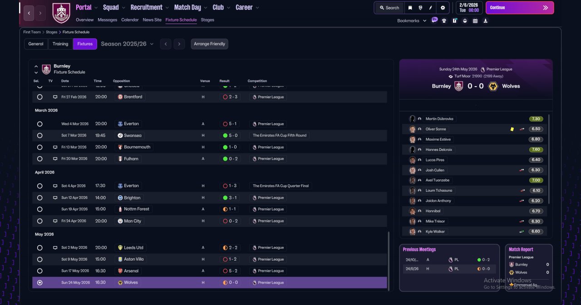Click the Search button
The image size is (581, 305).
click(x=389, y=8)
